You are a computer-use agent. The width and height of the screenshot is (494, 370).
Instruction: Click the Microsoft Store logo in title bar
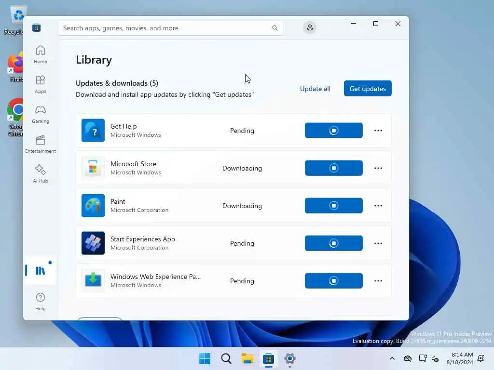click(36, 27)
